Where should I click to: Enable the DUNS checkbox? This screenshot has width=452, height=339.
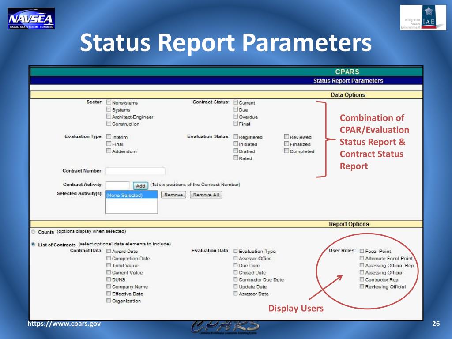pyautogui.click(x=109, y=279)
